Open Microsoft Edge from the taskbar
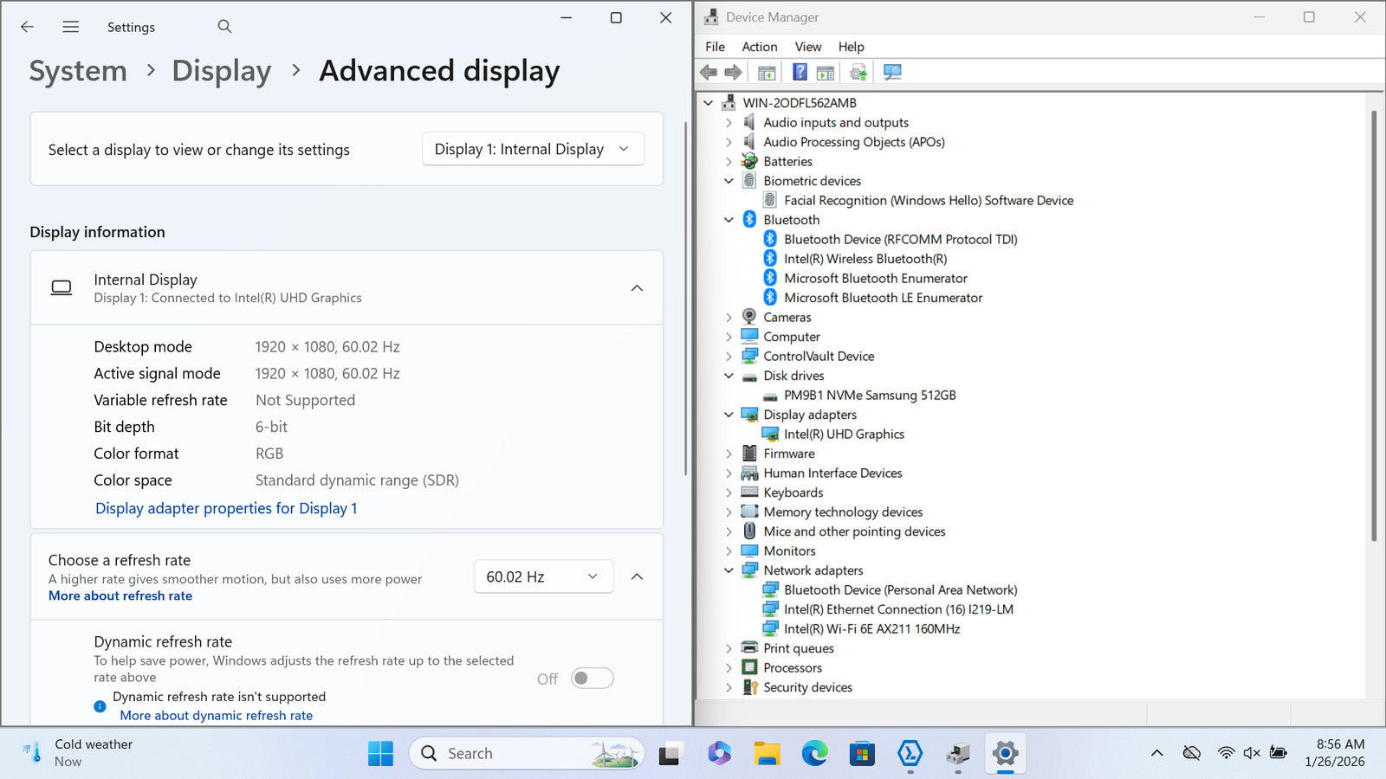 tap(814, 754)
